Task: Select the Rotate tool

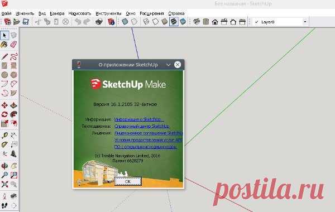Action: [4, 114]
